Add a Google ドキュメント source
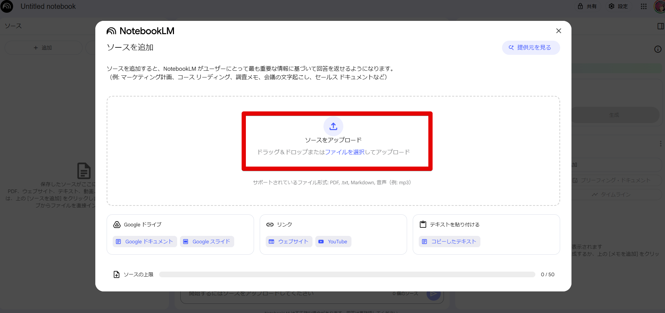Screen dimensions: 665x313 point(145,242)
